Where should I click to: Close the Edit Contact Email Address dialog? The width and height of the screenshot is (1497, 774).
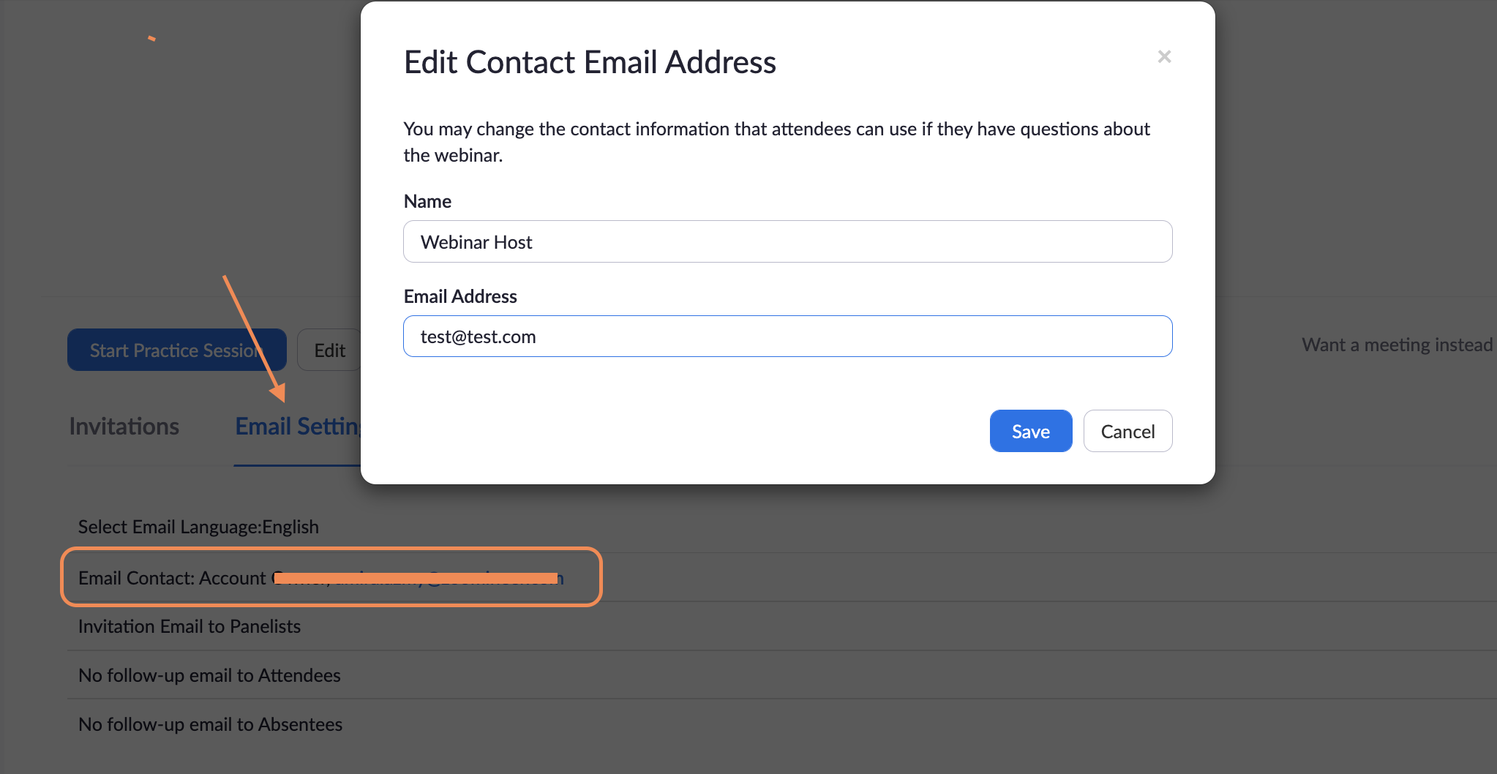click(x=1164, y=57)
